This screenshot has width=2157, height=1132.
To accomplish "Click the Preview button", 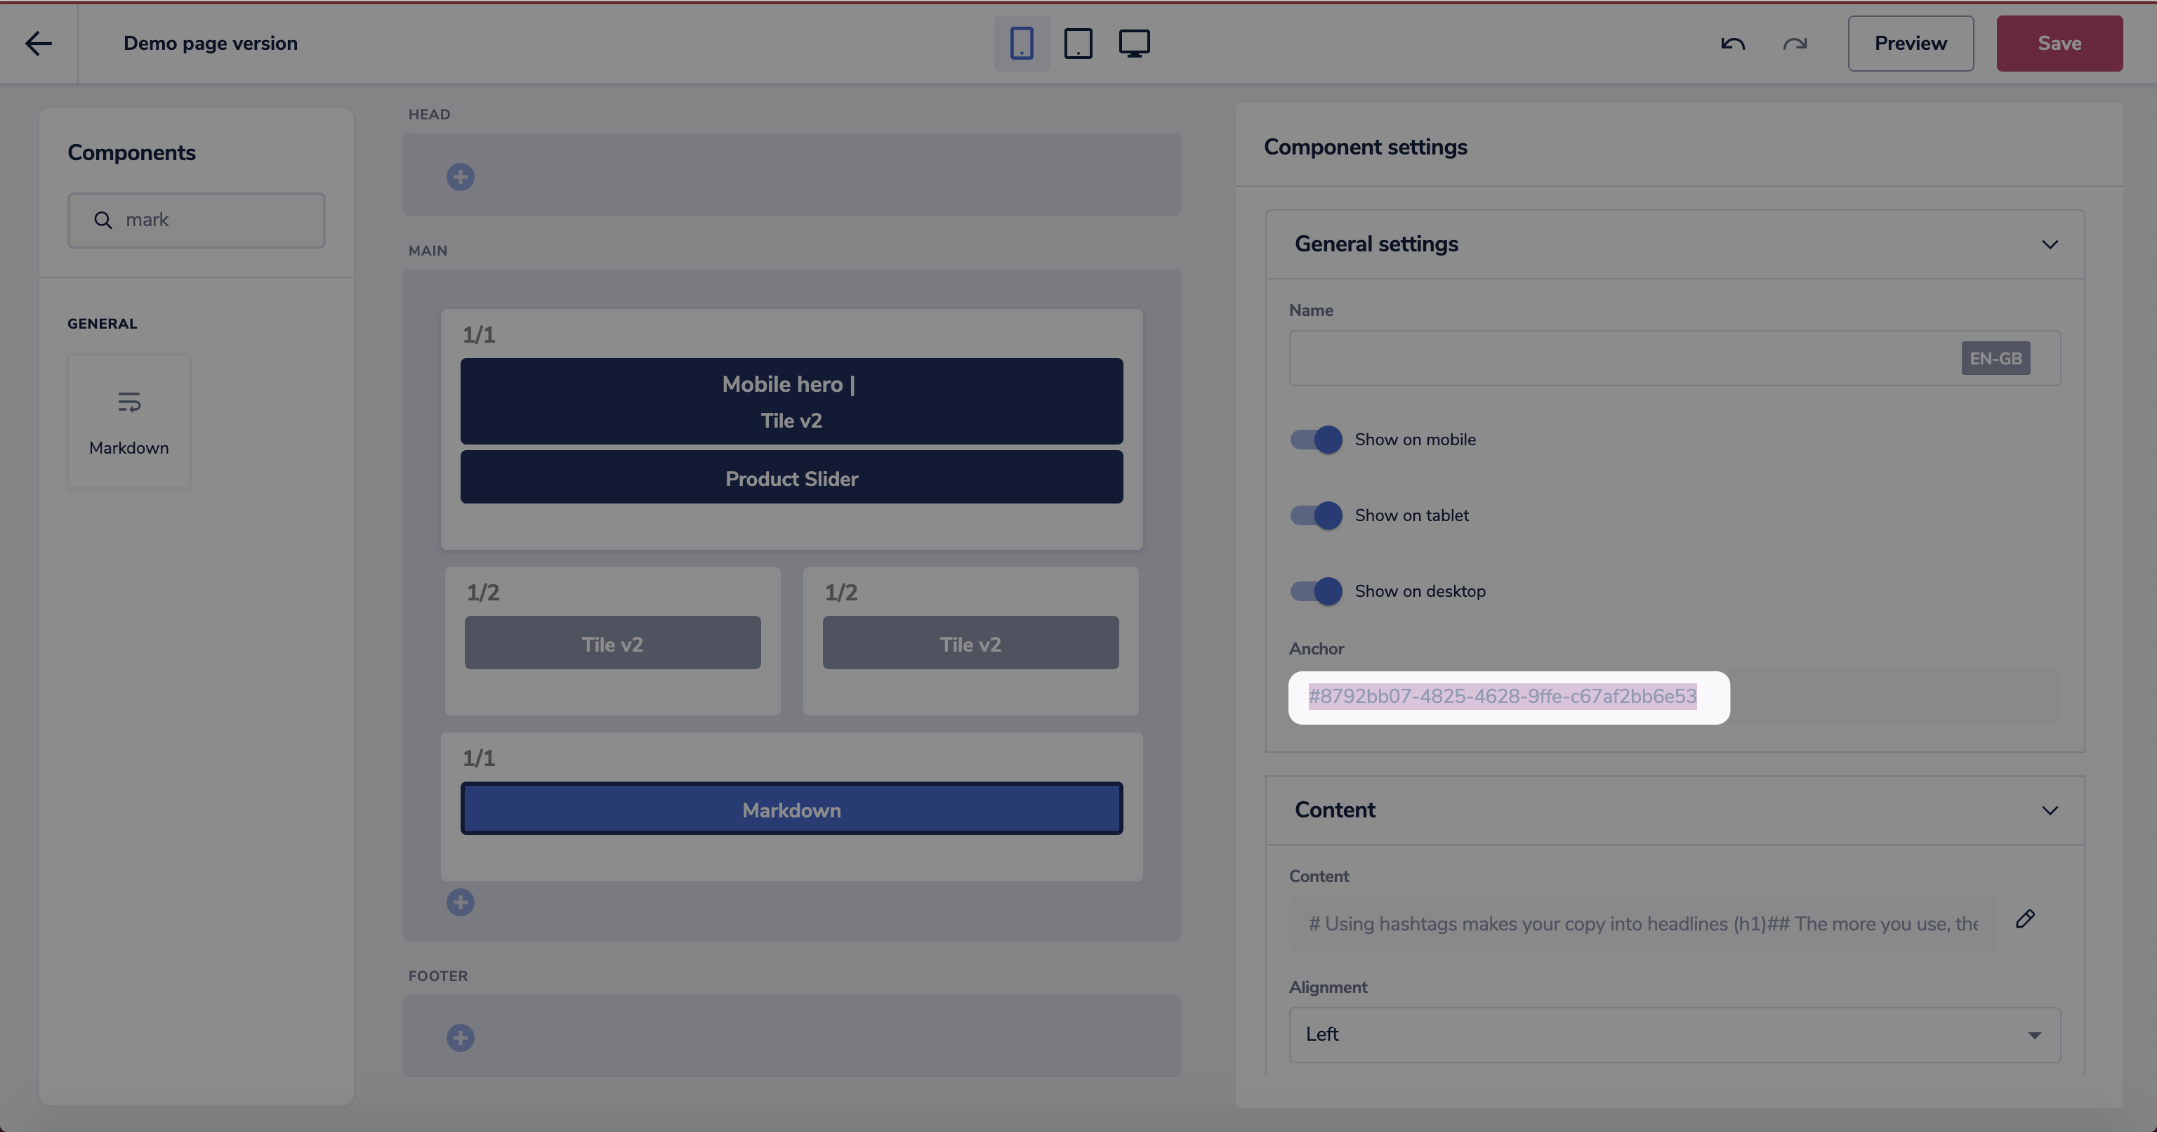I will pos(1910,43).
